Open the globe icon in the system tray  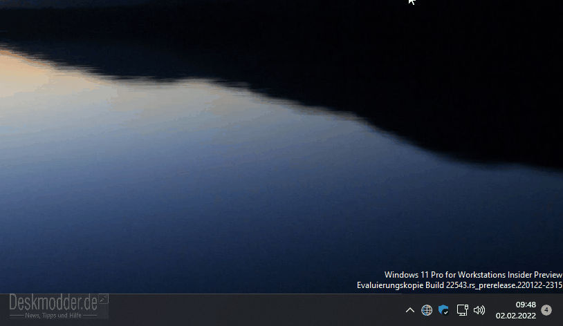tap(427, 310)
